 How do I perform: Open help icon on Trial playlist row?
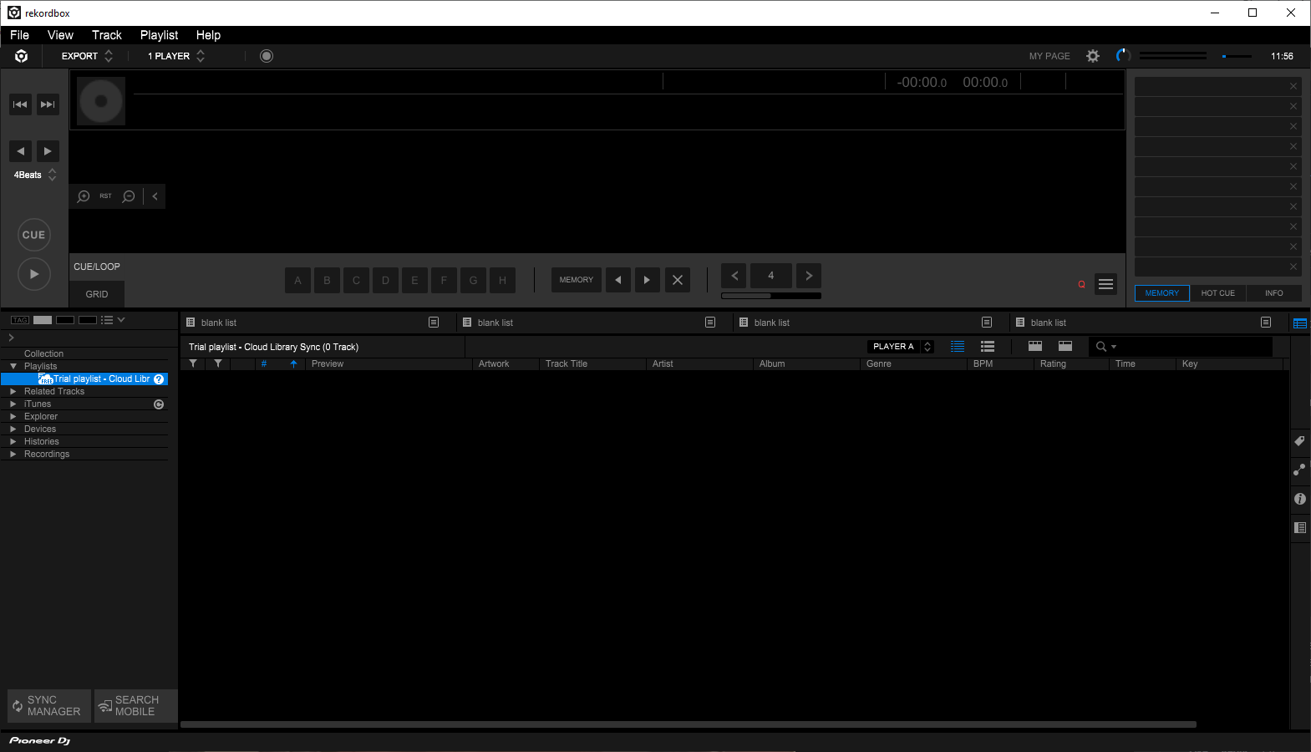159,379
